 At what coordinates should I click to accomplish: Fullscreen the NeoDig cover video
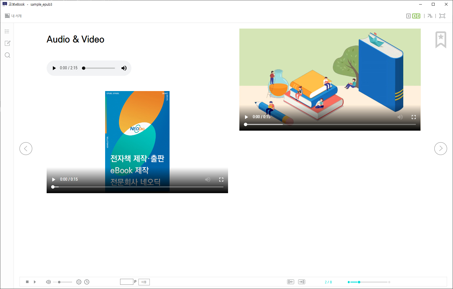[221, 180]
